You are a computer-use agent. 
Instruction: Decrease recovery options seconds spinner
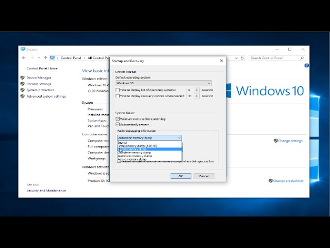point(197,97)
